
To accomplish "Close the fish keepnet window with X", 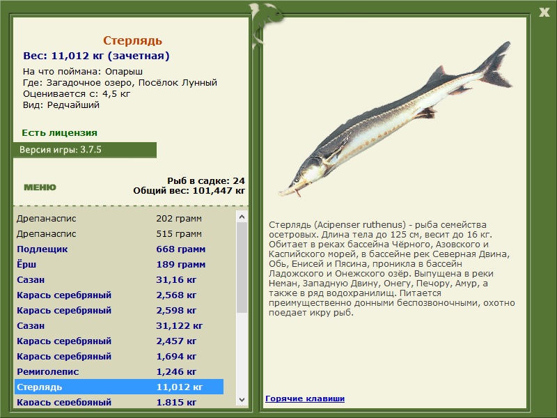I will pyautogui.click(x=544, y=12).
